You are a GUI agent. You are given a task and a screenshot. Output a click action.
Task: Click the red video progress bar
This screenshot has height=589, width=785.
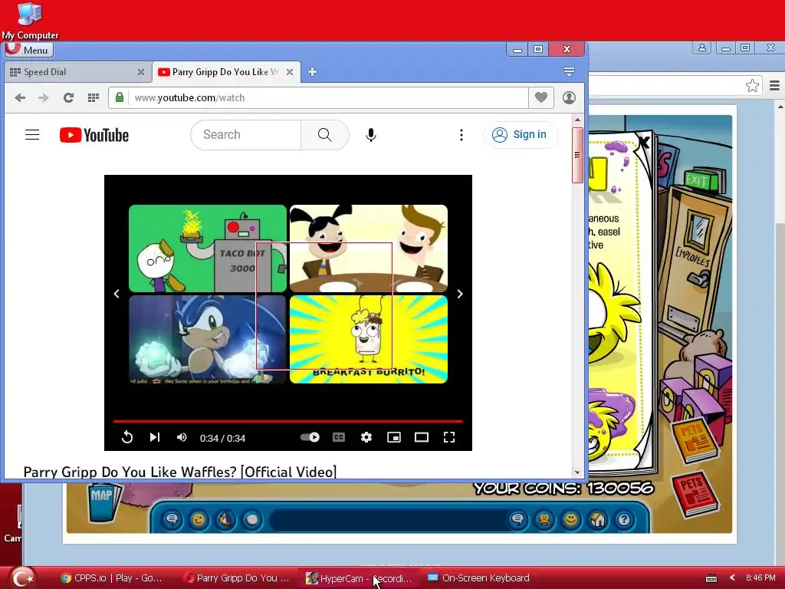click(x=288, y=422)
